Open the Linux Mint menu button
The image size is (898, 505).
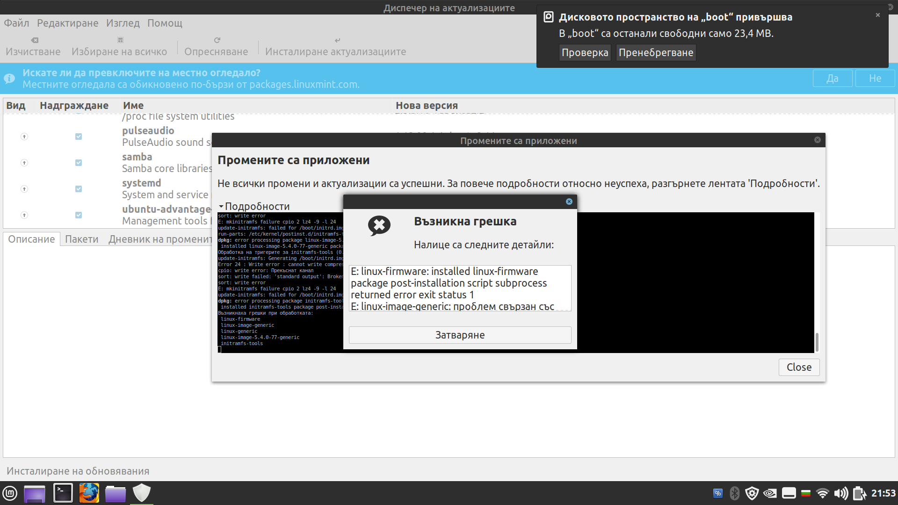tap(10, 493)
